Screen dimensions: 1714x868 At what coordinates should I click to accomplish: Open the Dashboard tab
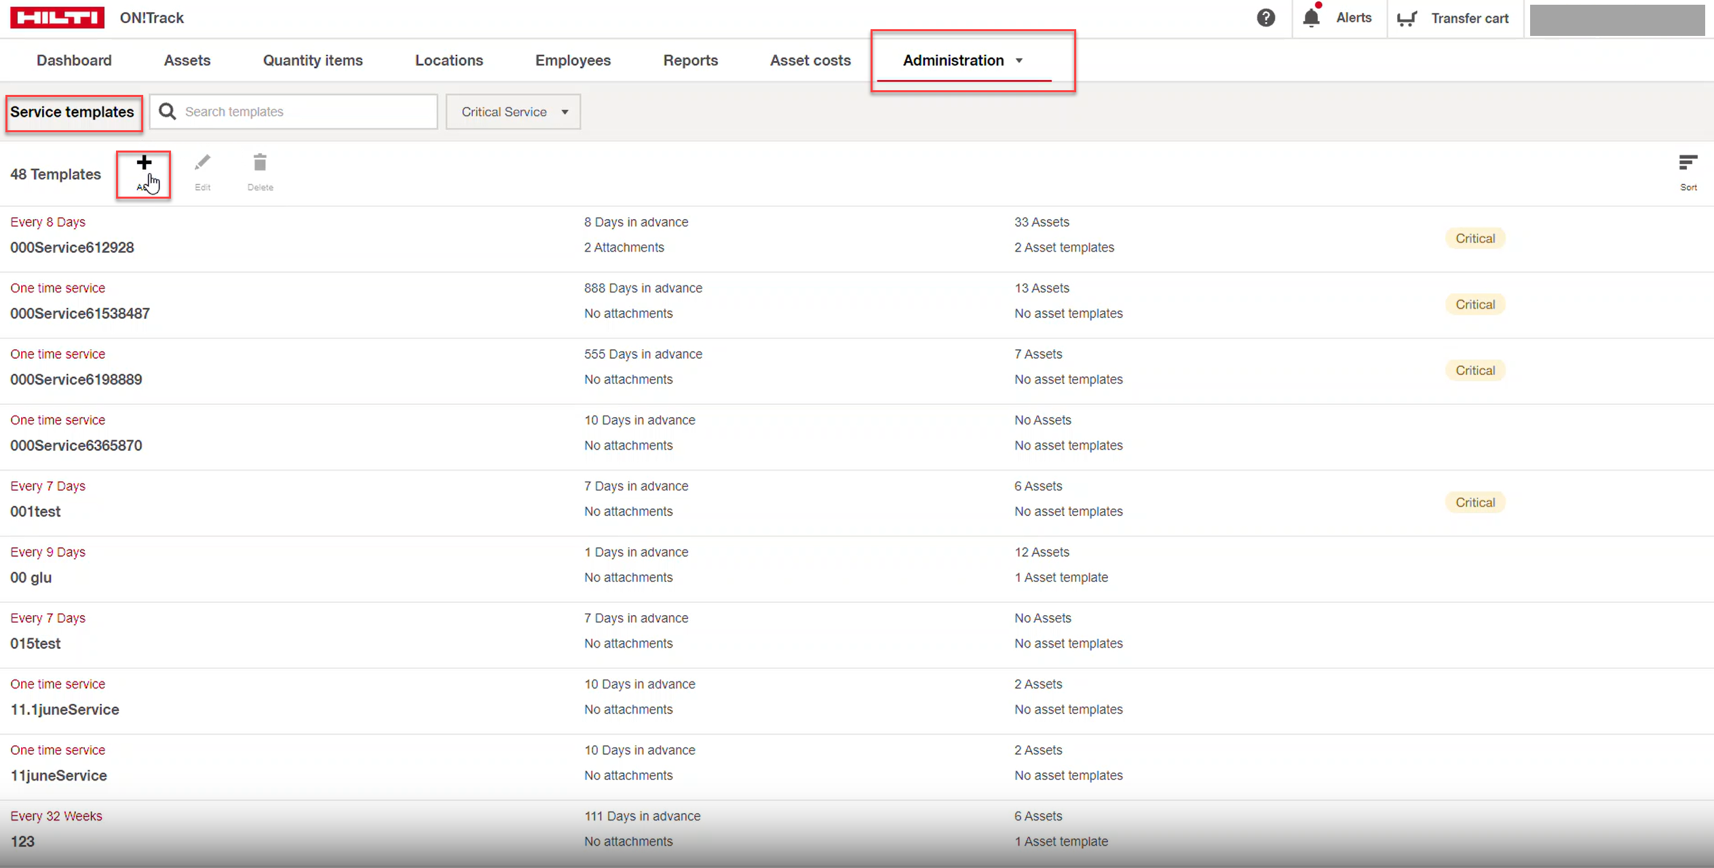pos(74,60)
